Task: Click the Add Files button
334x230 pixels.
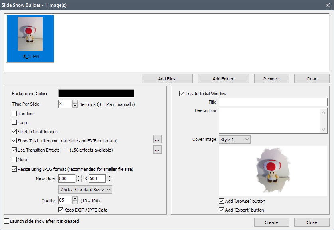Action: tap(167, 79)
